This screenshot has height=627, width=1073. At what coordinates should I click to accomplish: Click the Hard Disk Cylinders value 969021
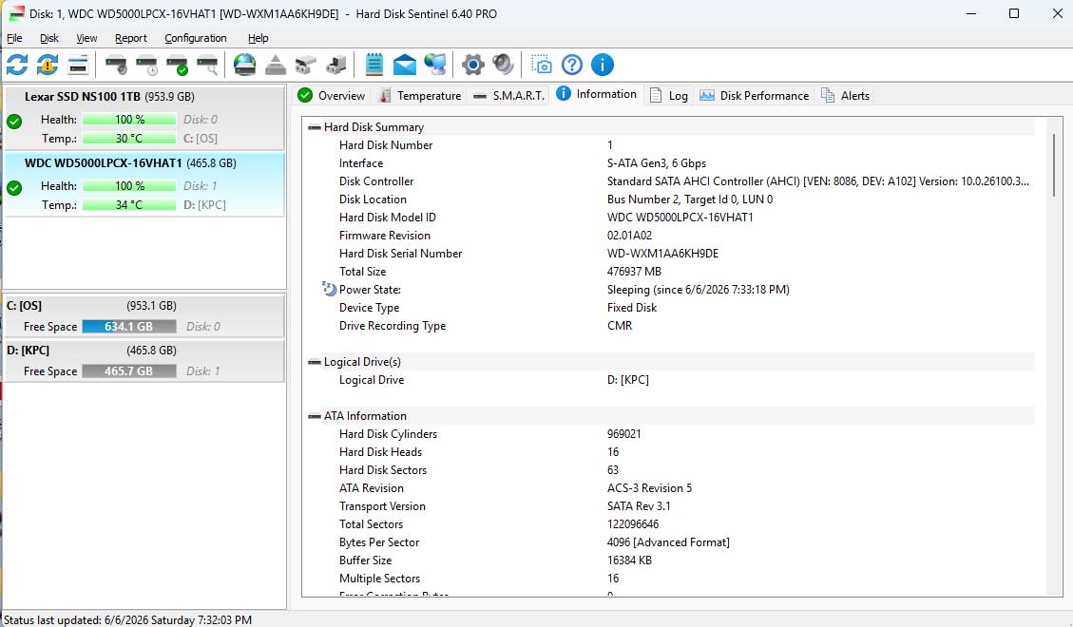[x=624, y=433]
